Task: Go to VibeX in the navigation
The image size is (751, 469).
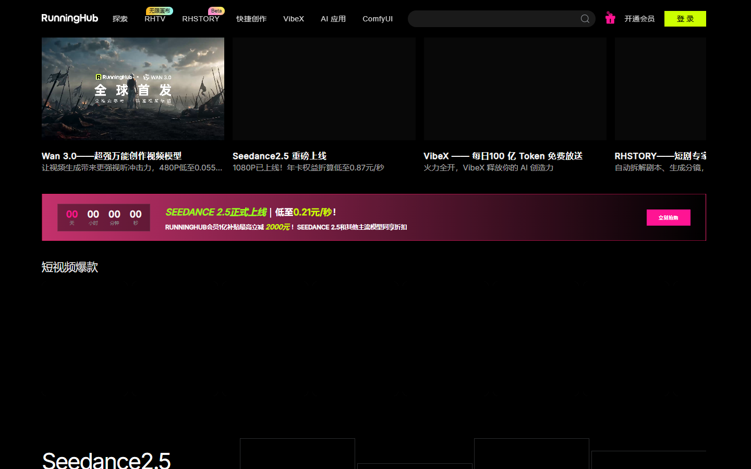Action: [294, 19]
